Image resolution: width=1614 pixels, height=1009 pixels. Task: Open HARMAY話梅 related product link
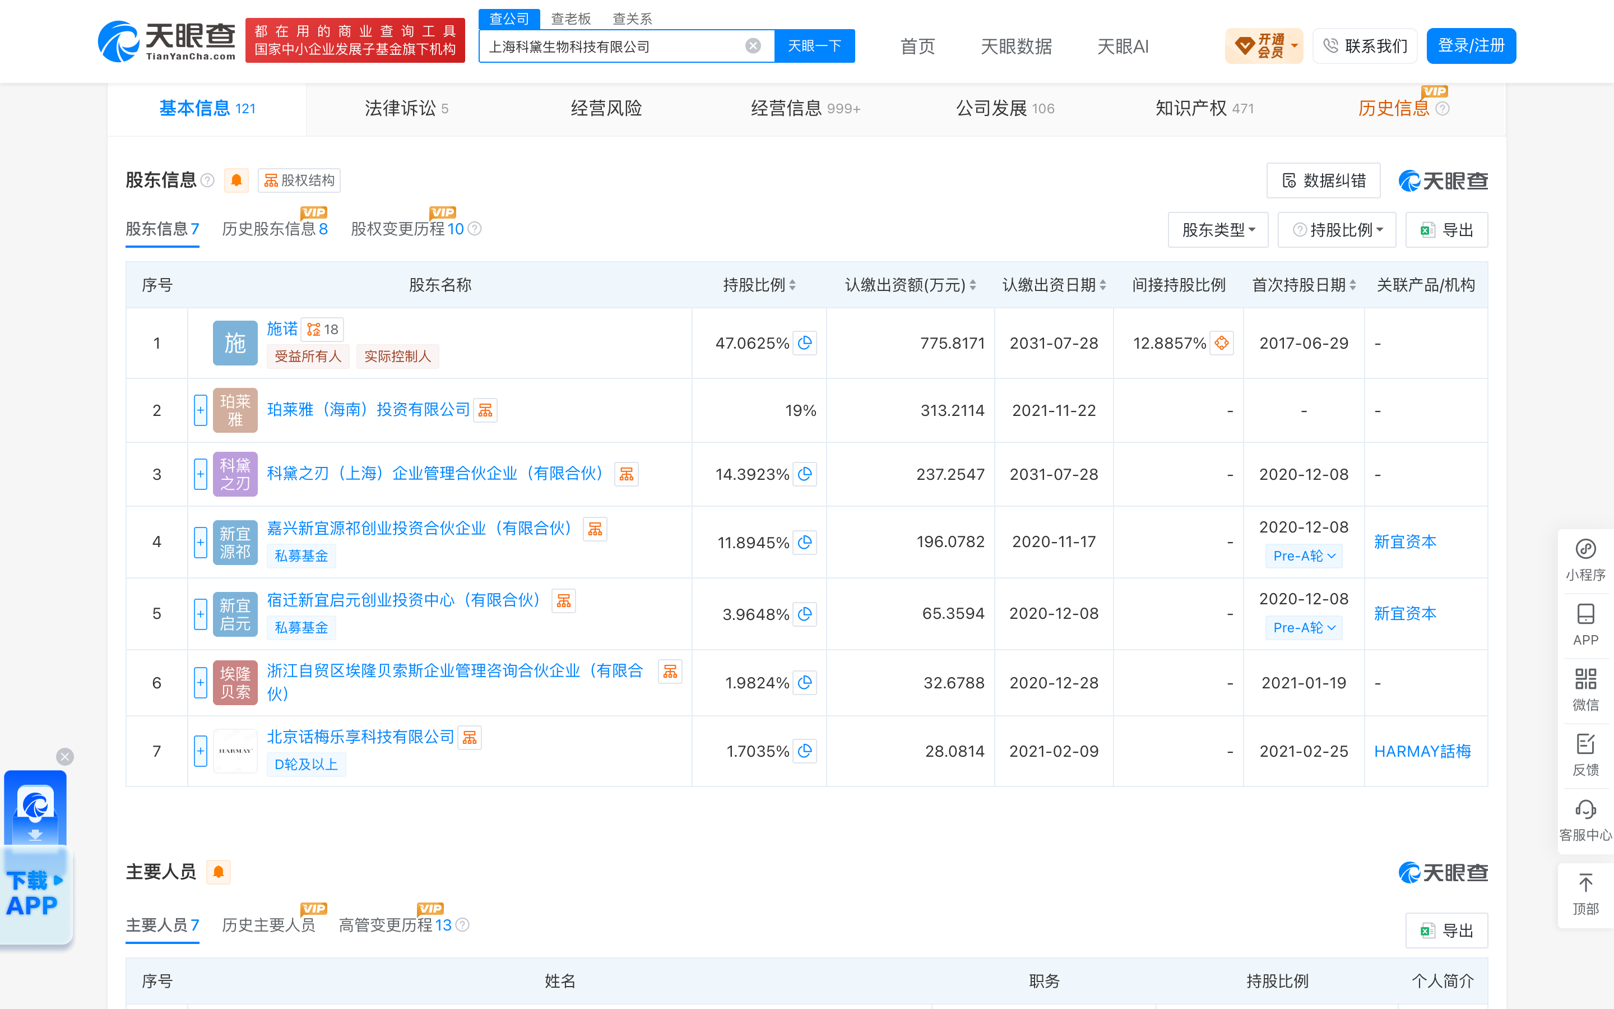tap(1422, 751)
